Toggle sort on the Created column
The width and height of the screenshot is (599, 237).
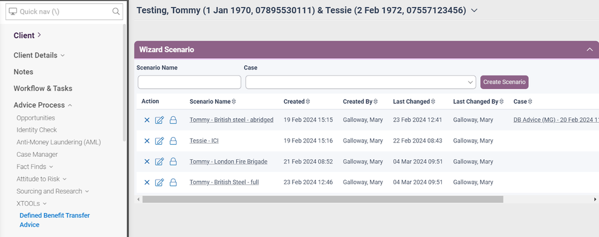tap(308, 102)
